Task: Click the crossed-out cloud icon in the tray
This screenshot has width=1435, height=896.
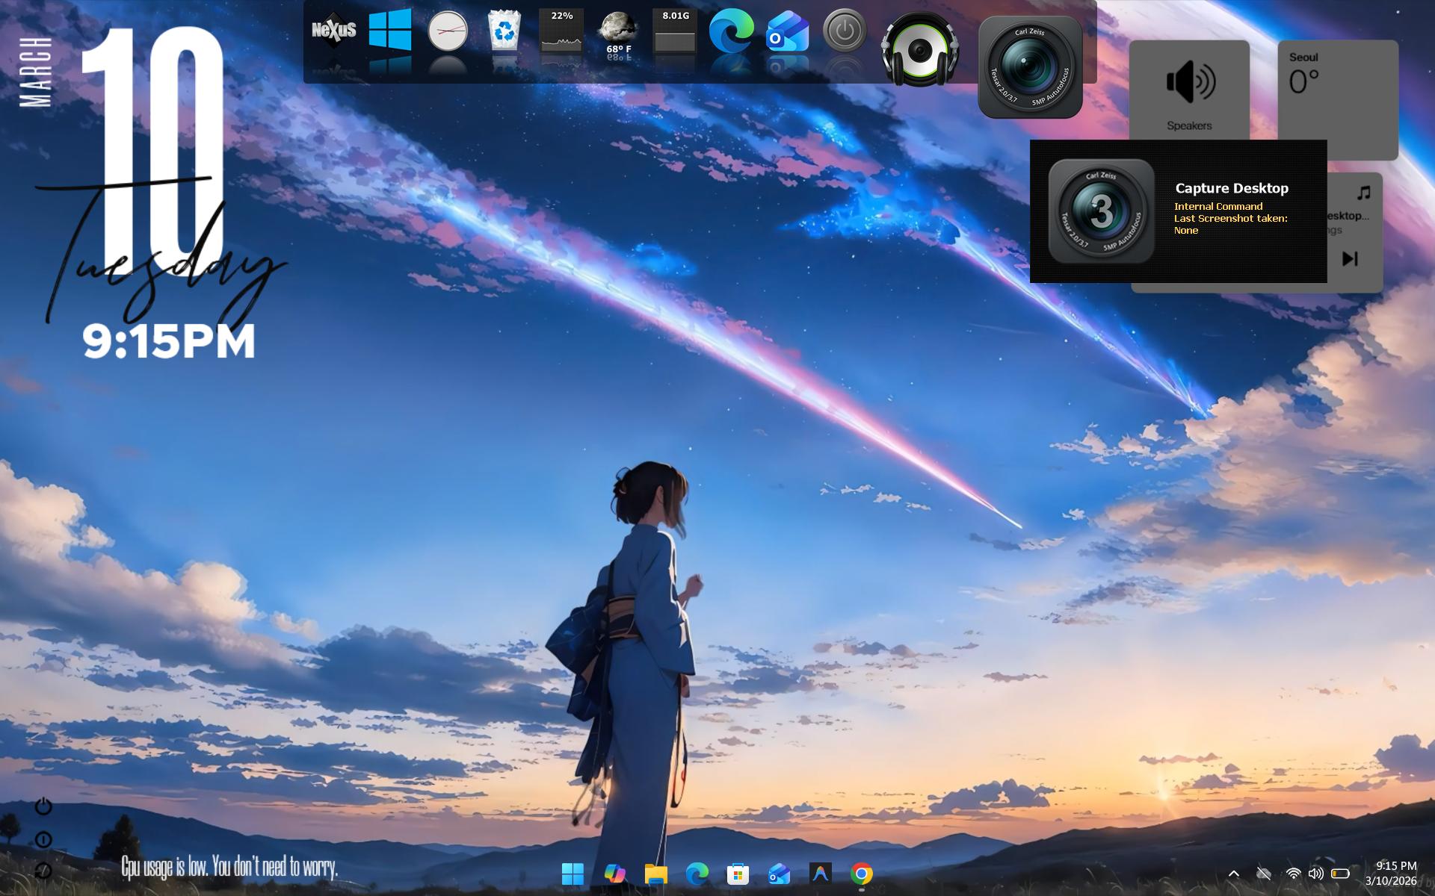Action: point(1264,874)
